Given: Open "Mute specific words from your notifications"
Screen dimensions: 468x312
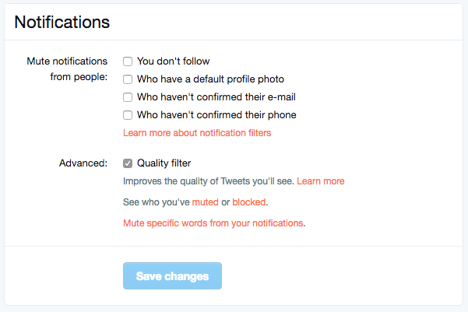Looking at the screenshot, I should (x=213, y=223).
